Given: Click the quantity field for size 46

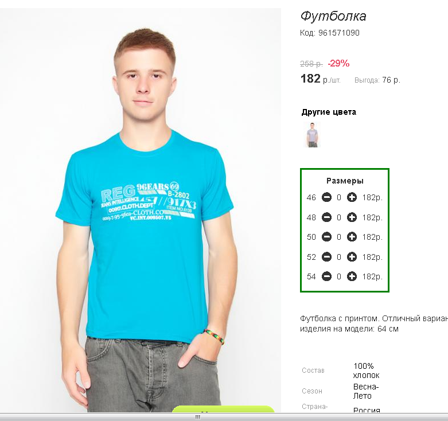Looking at the screenshot, I should click(339, 197).
